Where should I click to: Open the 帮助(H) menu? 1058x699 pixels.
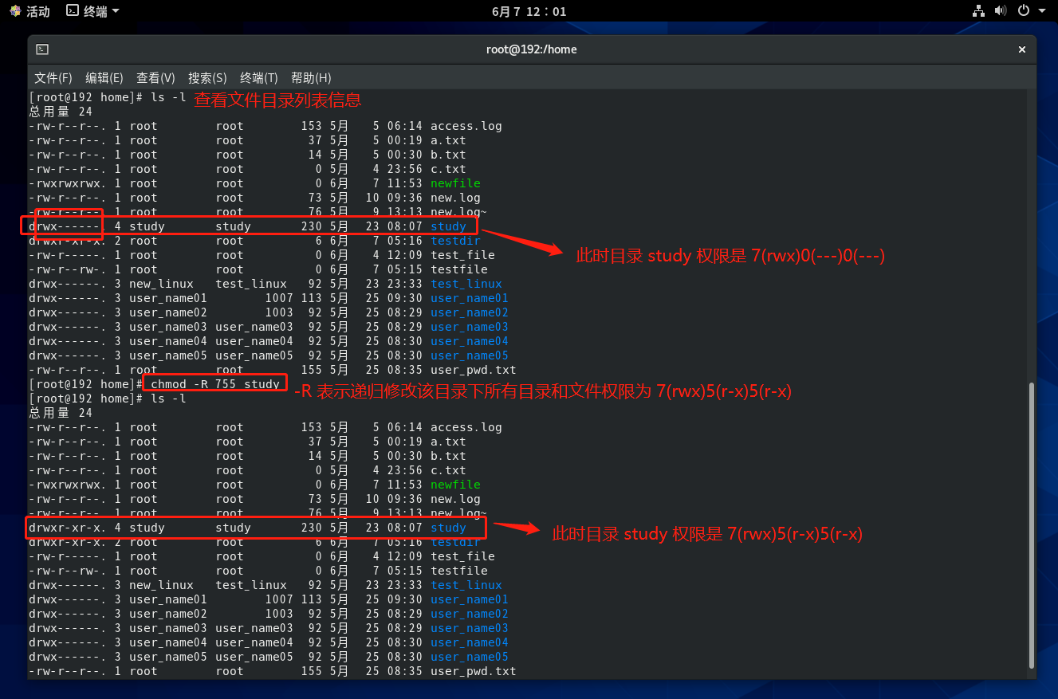[311, 78]
